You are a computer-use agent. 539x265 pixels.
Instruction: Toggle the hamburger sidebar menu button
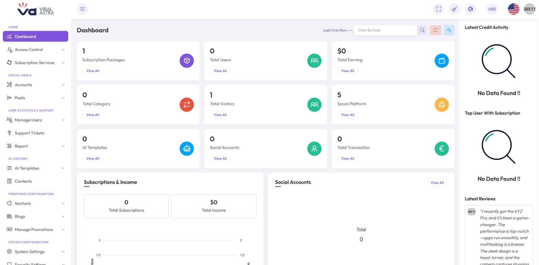click(82, 9)
